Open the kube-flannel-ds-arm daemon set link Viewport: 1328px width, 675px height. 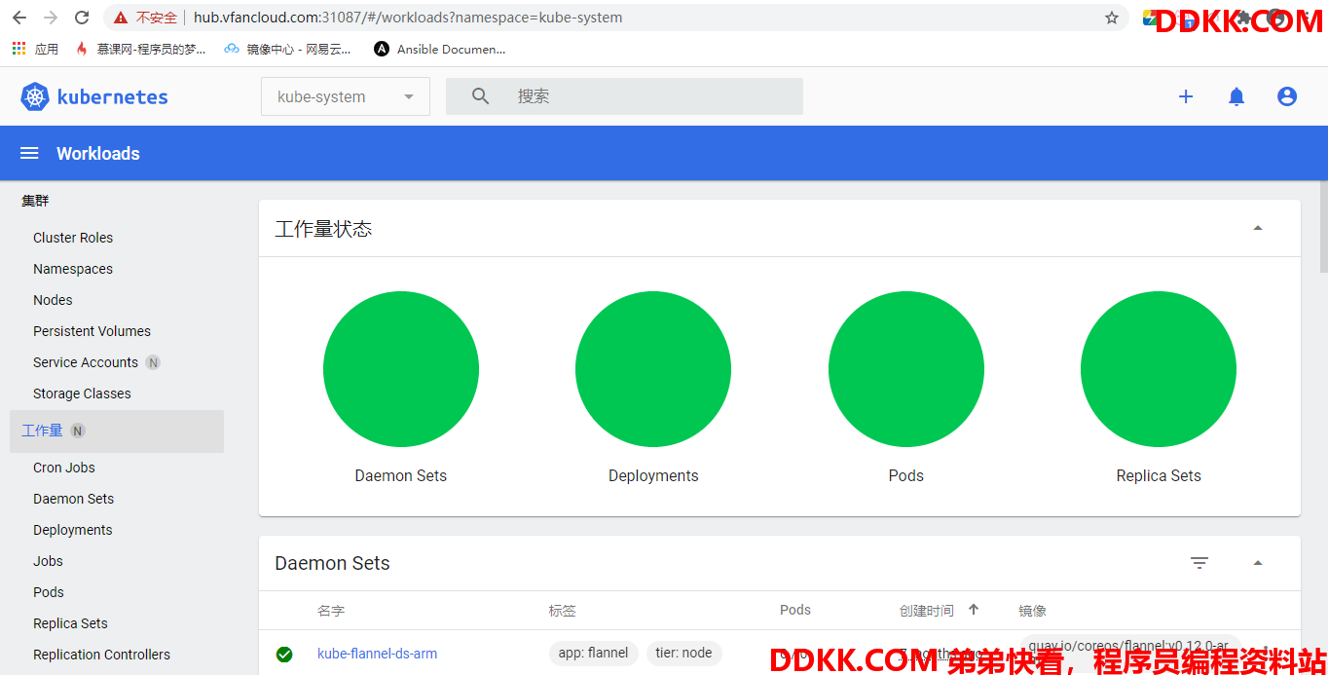click(377, 654)
